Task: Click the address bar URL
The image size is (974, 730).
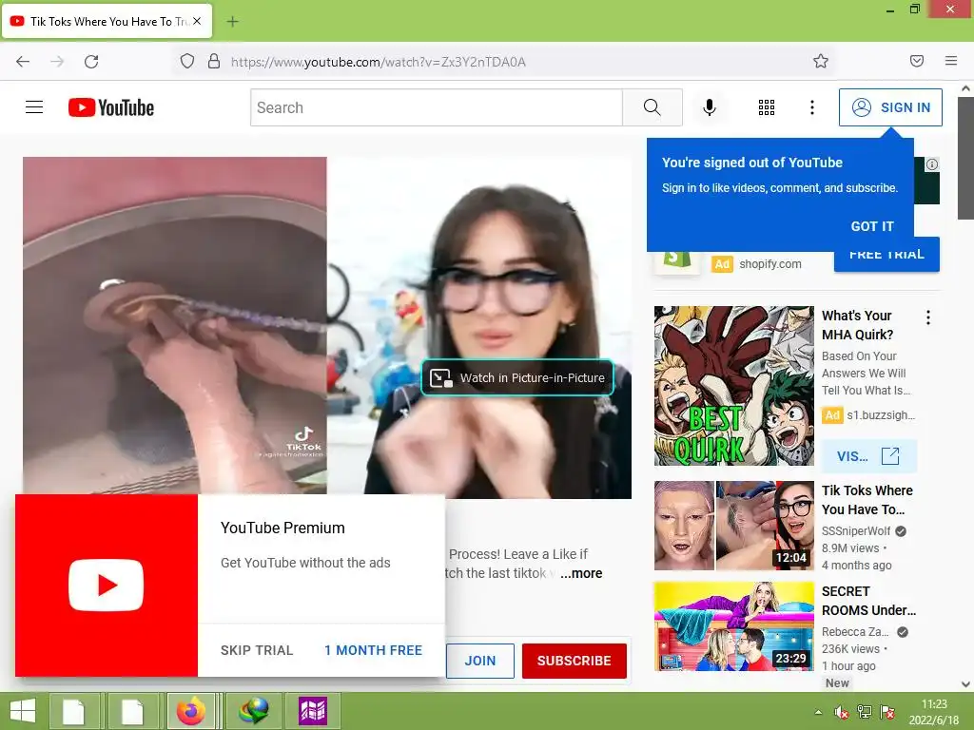Action: (379, 62)
